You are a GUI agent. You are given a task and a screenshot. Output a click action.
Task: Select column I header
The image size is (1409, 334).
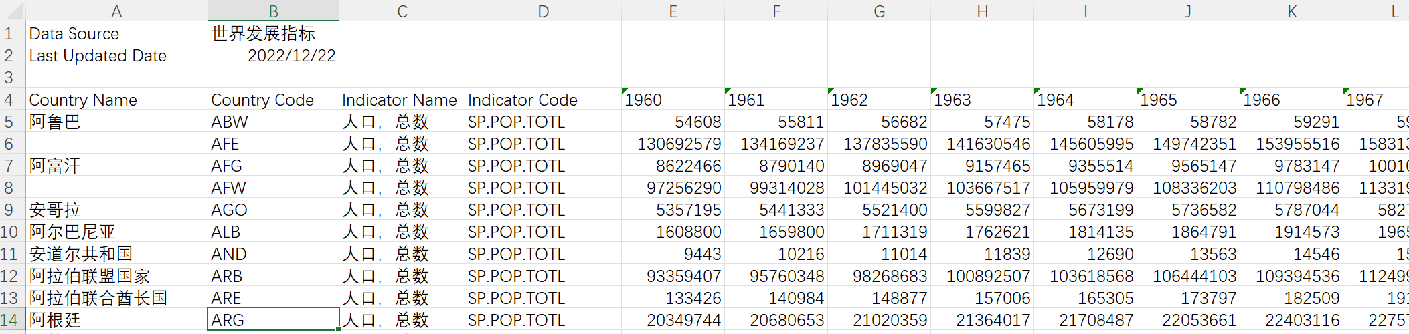1085,11
